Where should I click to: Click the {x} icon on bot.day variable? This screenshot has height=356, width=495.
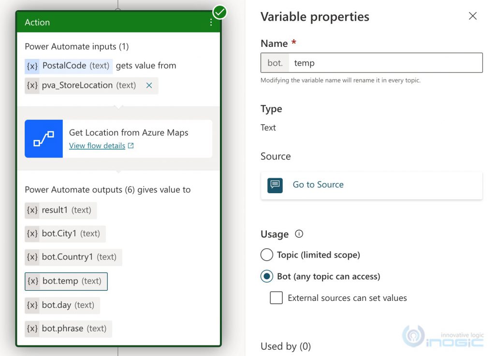32,305
